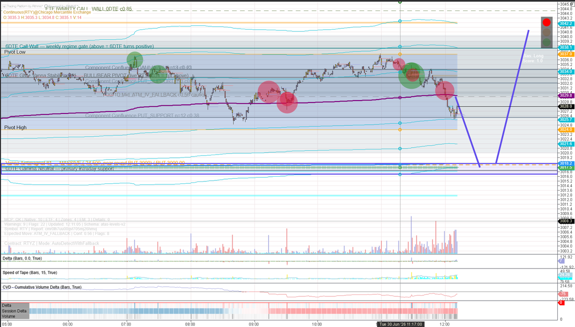Screen dimensions: 575x327
Task: Click the pink -75 CVD value badge
Action: click(x=563, y=294)
